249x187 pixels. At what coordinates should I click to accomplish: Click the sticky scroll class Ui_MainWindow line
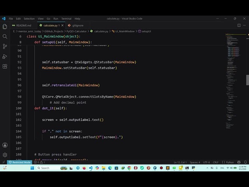[53, 36]
